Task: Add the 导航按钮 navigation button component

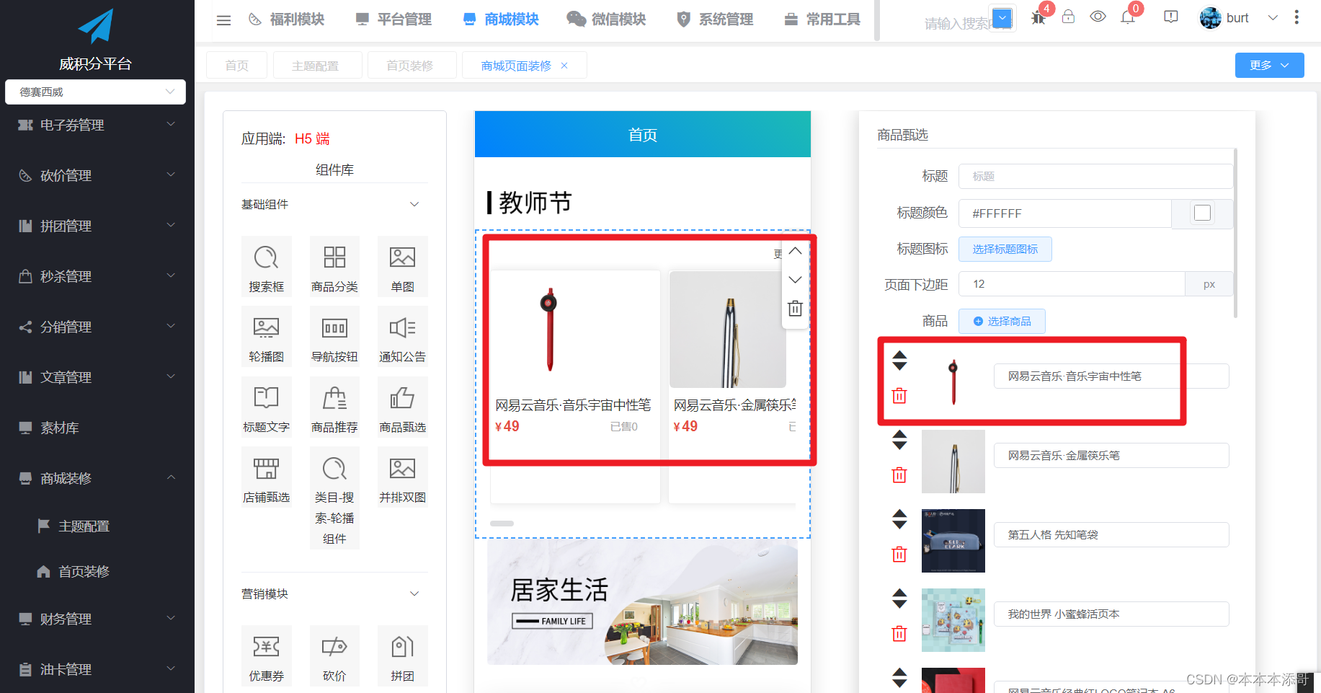Action: click(x=334, y=336)
